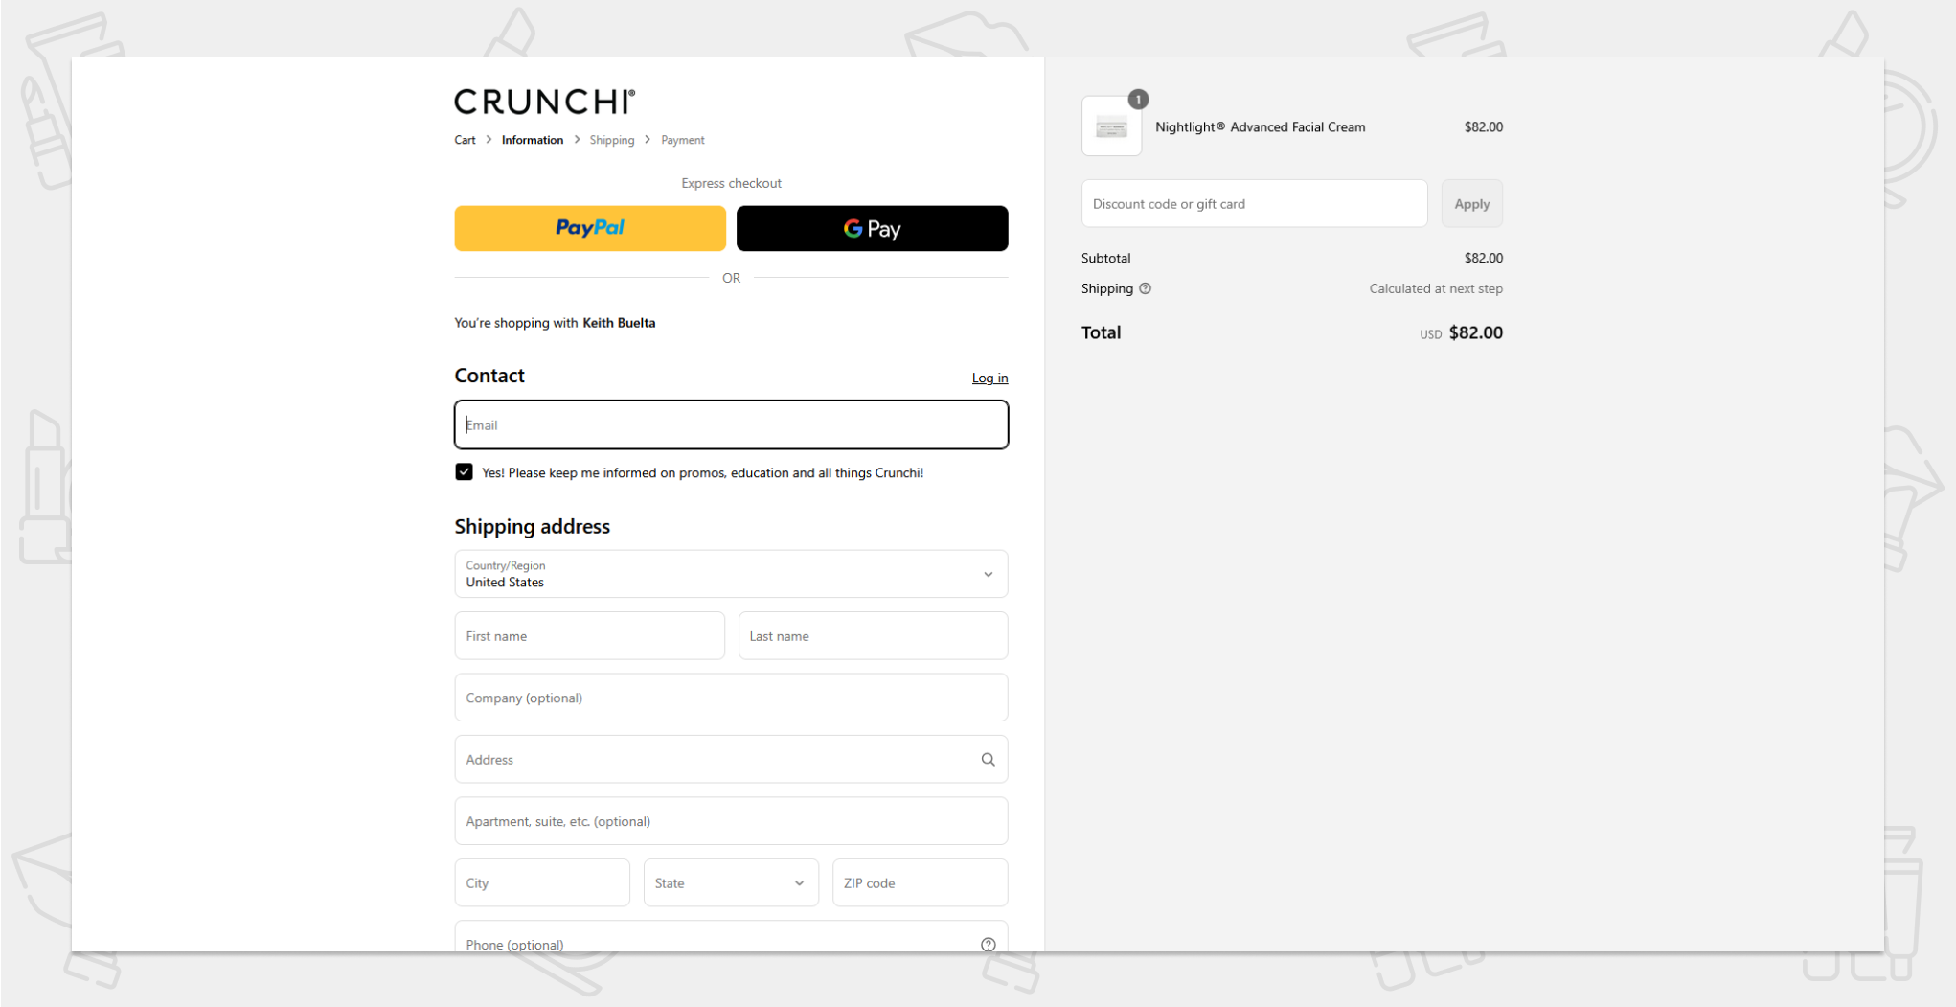
Task: Click the Nightlight facial cream product thumbnail
Action: pos(1111,126)
